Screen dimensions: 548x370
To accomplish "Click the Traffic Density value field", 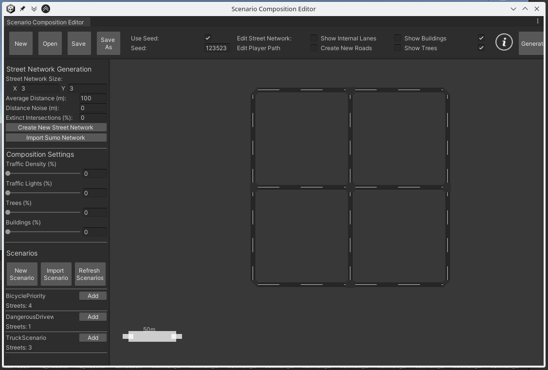I will tap(95, 173).
